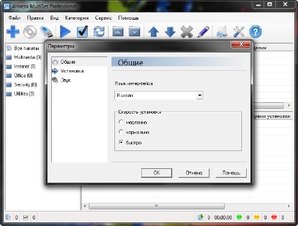This screenshot has height=226, width=298.
Task: Select the нормально speed radio button
Action: point(121,131)
